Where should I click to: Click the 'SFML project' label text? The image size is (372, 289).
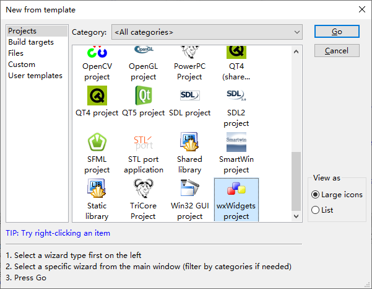click(97, 164)
